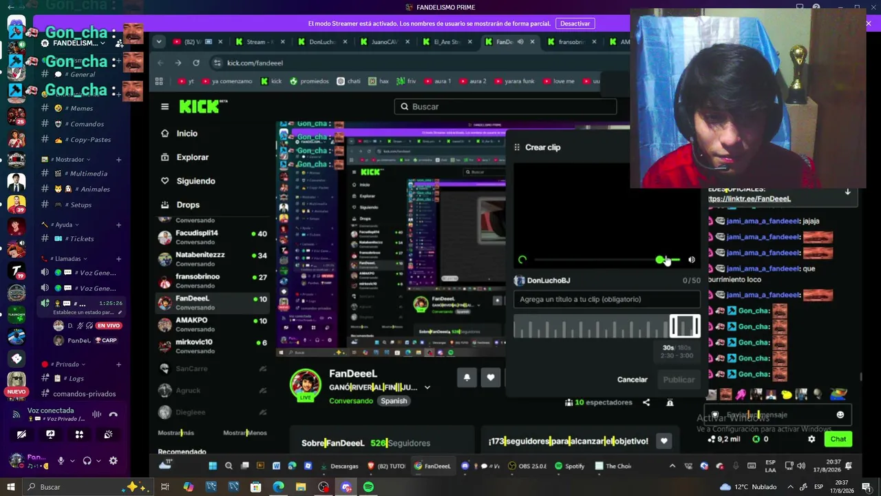Open Discord user settings gear

[x=113, y=461]
